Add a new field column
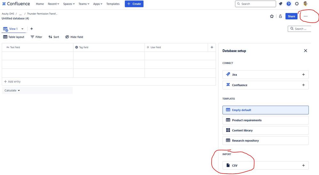 coord(212,47)
